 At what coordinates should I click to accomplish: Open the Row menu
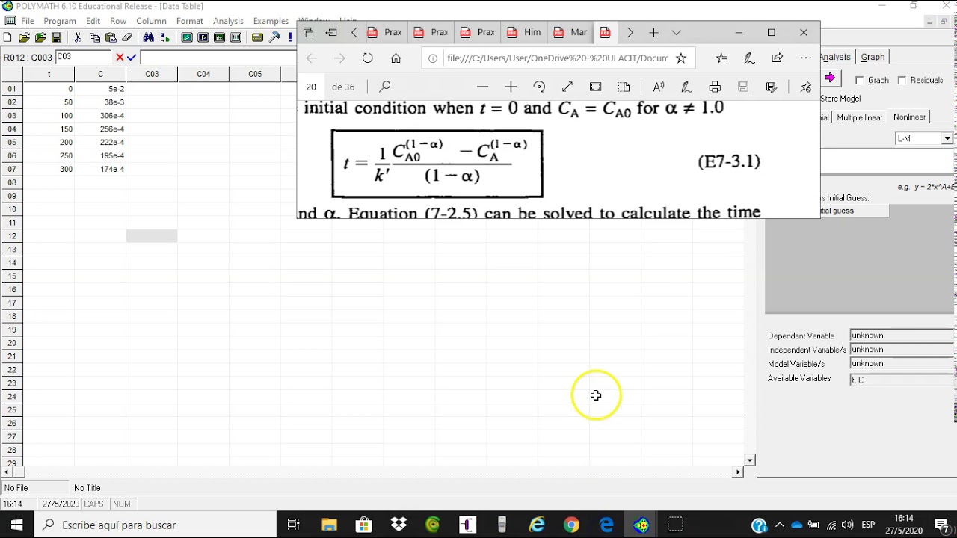pyautogui.click(x=118, y=21)
